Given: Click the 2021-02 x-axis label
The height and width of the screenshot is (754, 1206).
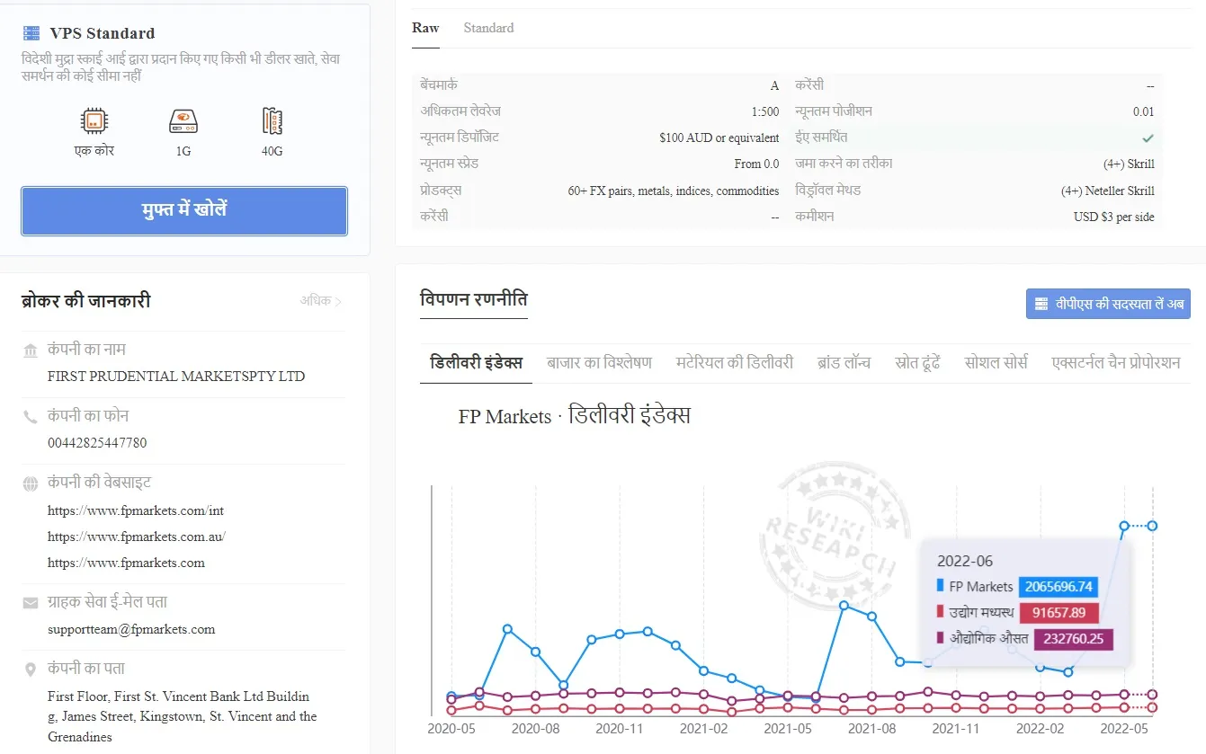Looking at the screenshot, I should (706, 729).
